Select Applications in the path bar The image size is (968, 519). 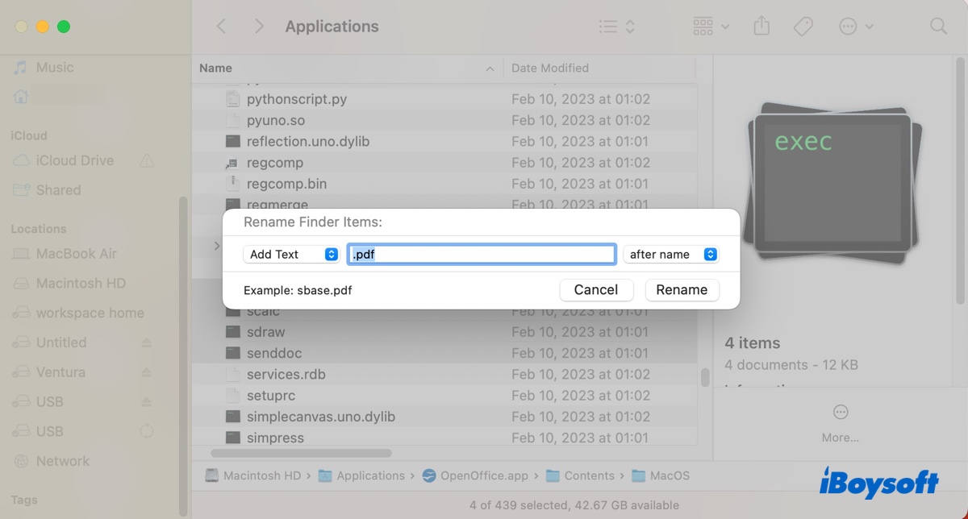pyautogui.click(x=372, y=475)
